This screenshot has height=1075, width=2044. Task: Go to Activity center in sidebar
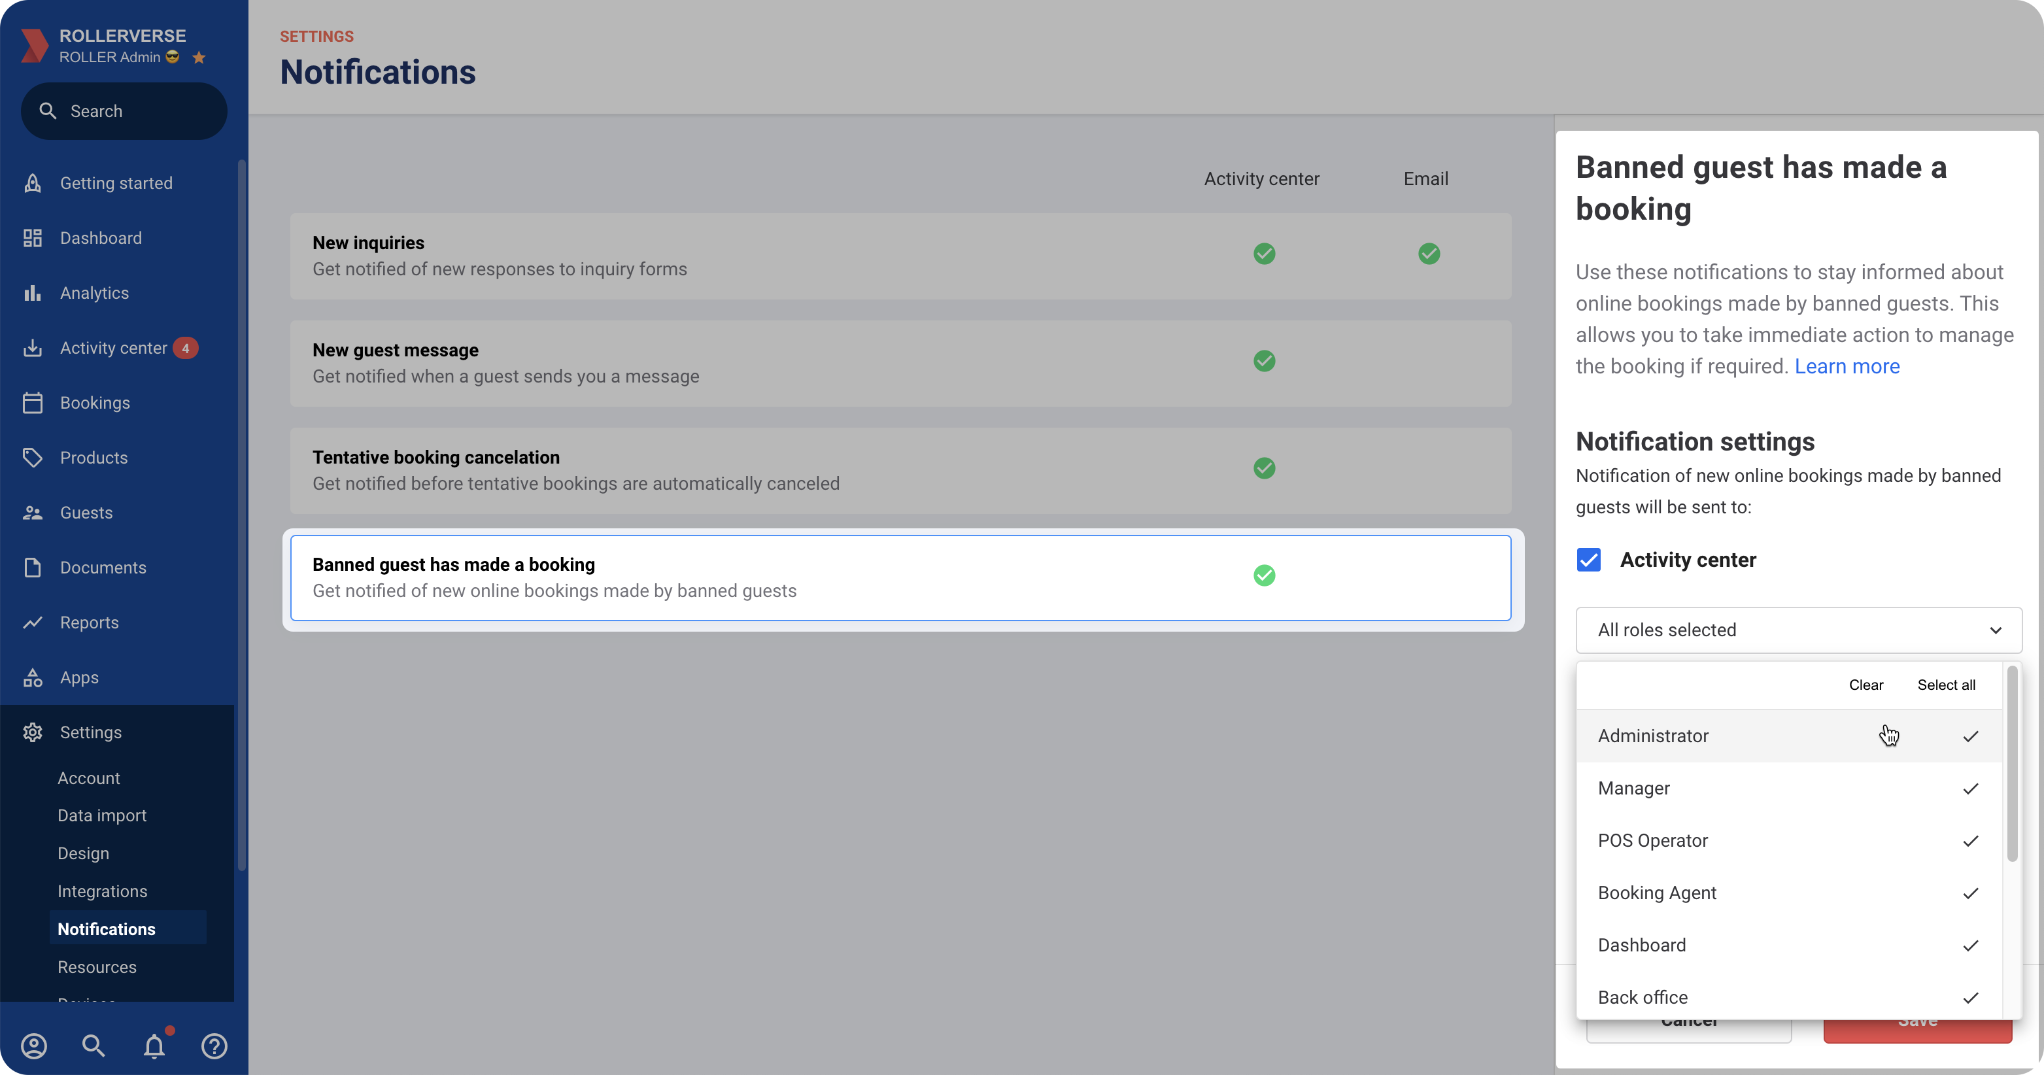(x=114, y=349)
